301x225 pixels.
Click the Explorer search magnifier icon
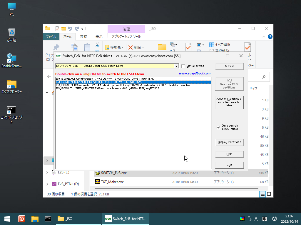264,77
